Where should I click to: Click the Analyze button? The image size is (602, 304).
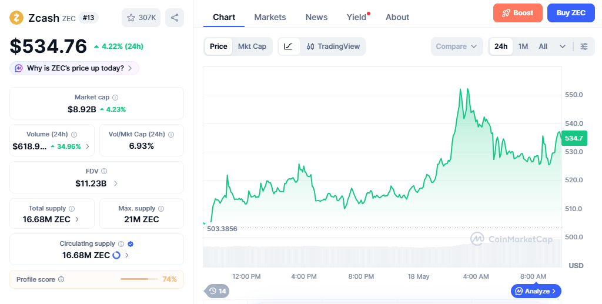pos(536,291)
